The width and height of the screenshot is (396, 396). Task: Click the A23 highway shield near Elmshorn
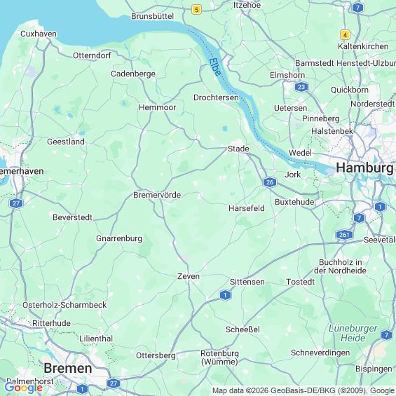pos(301,87)
